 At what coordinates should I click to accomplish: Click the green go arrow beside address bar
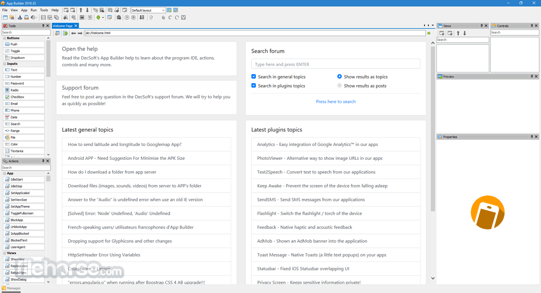click(x=429, y=33)
